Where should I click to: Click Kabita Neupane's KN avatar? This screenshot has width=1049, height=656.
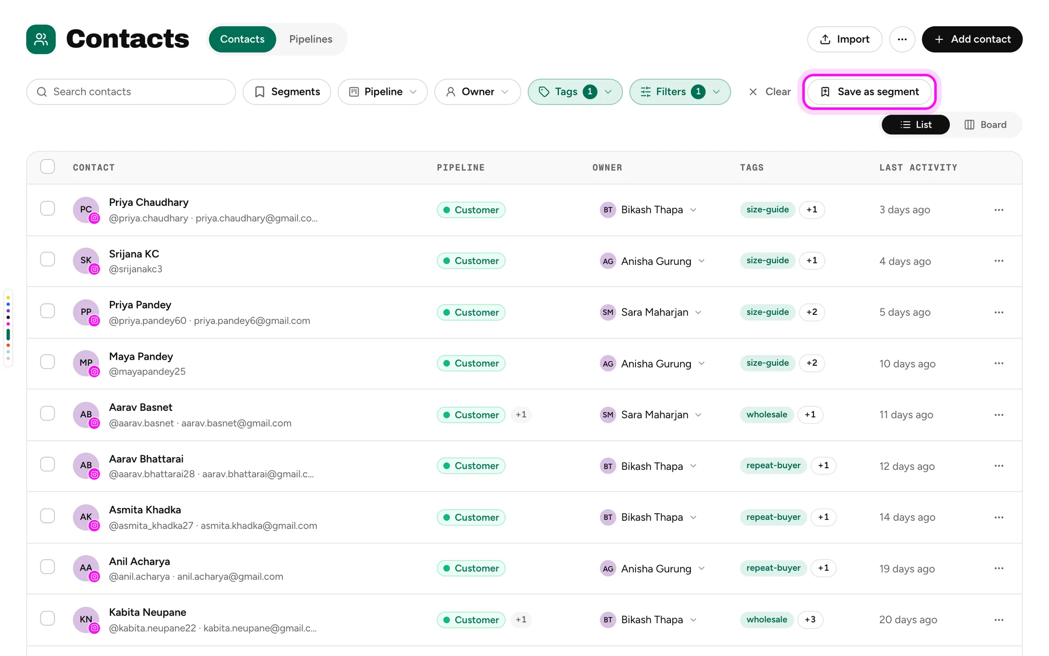(86, 620)
